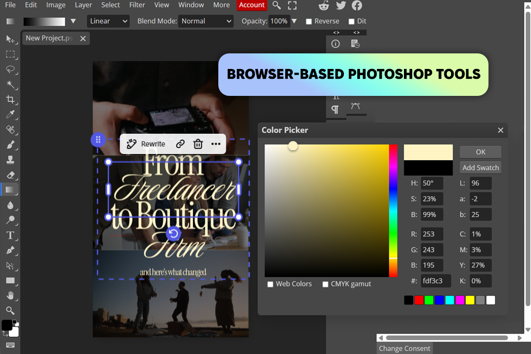Open the Linear gradient type dropdown
This screenshot has height=354, width=531.
108,21
